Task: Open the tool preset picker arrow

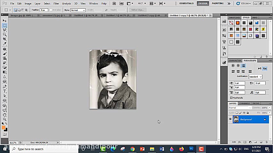Action: (x=10, y=10)
